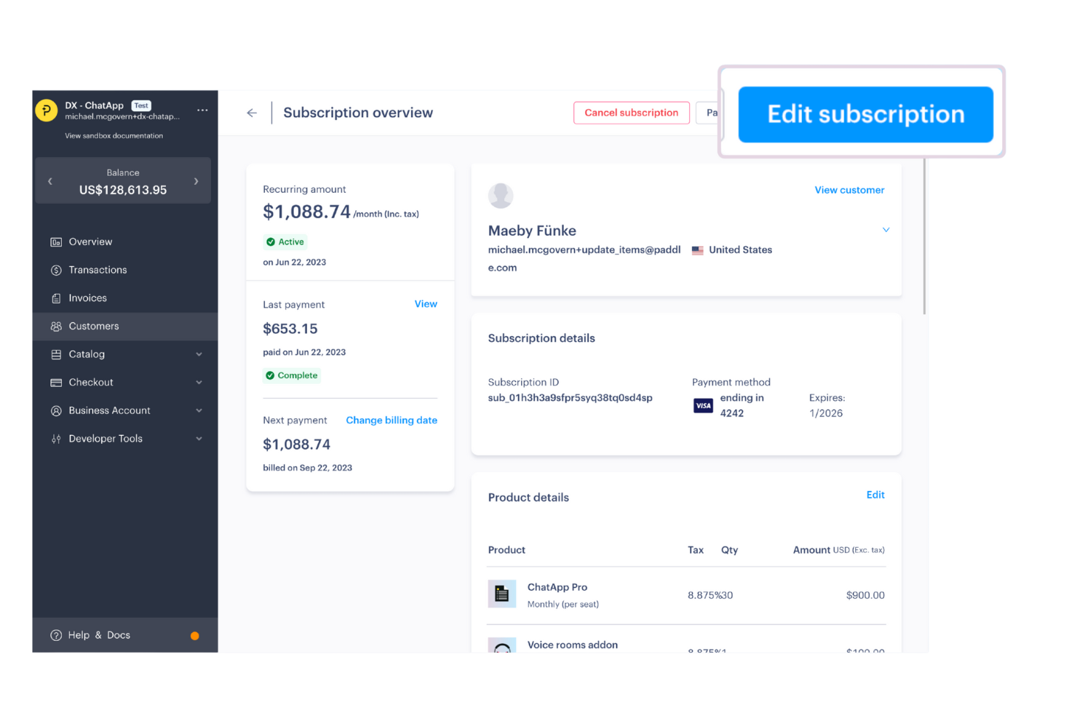Click the Test badge in sidebar header

click(x=141, y=105)
